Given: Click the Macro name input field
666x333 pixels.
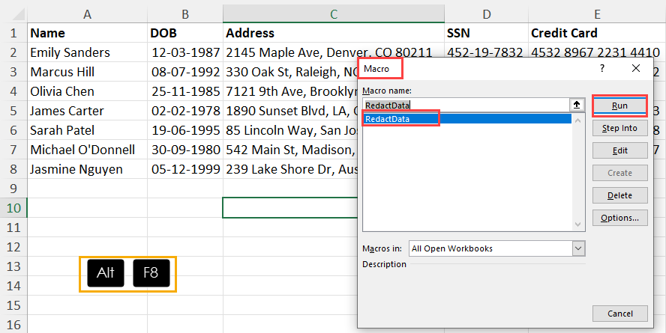Looking at the screenshot, I should pos(465,106).
